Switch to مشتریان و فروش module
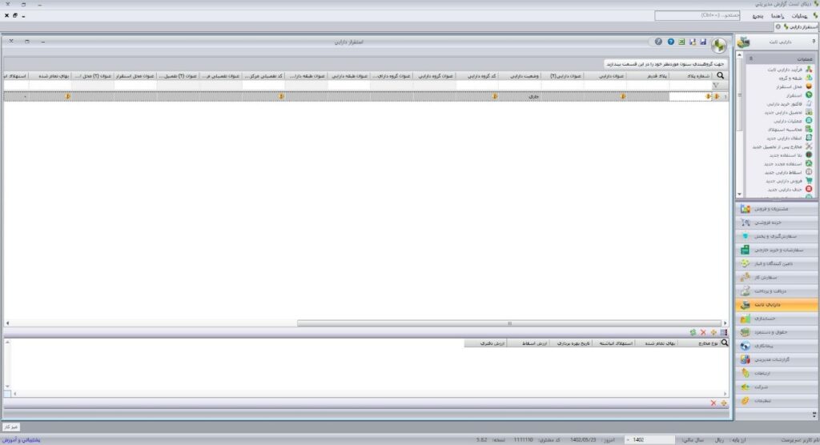Image resolution: width=820 pixels, height=445 pixels. point(777,209)
